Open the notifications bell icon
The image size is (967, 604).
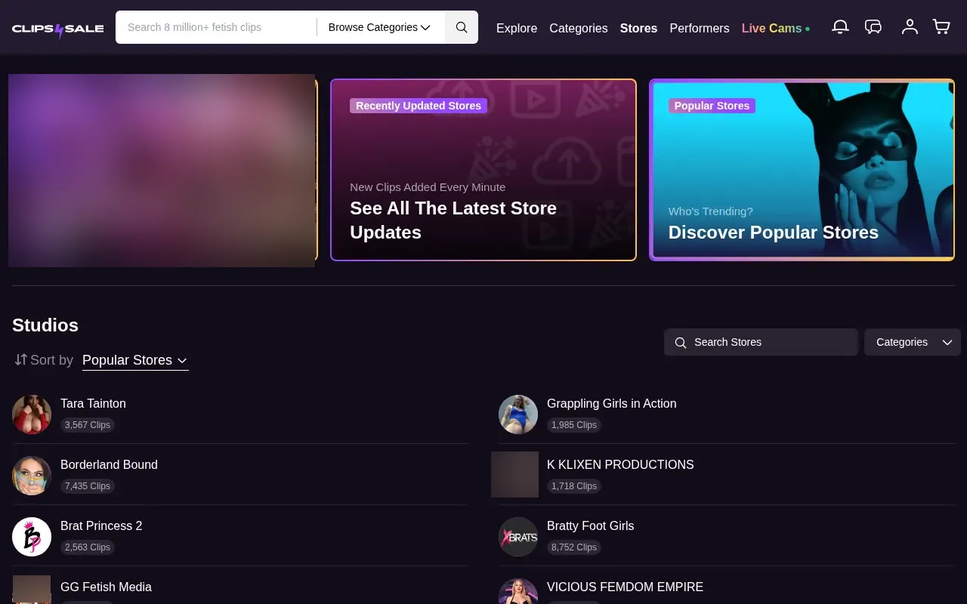(840, 27)
